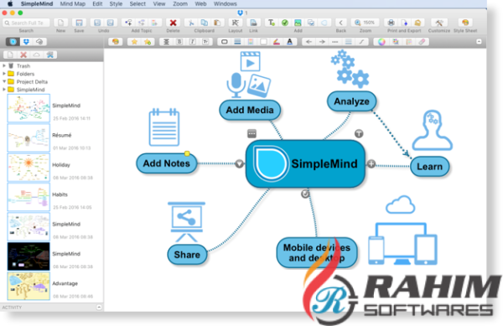Viewport: 503px width, 326px height.
Task: Open the Advantage mind map thumbnail
Action: coord(29,286)
